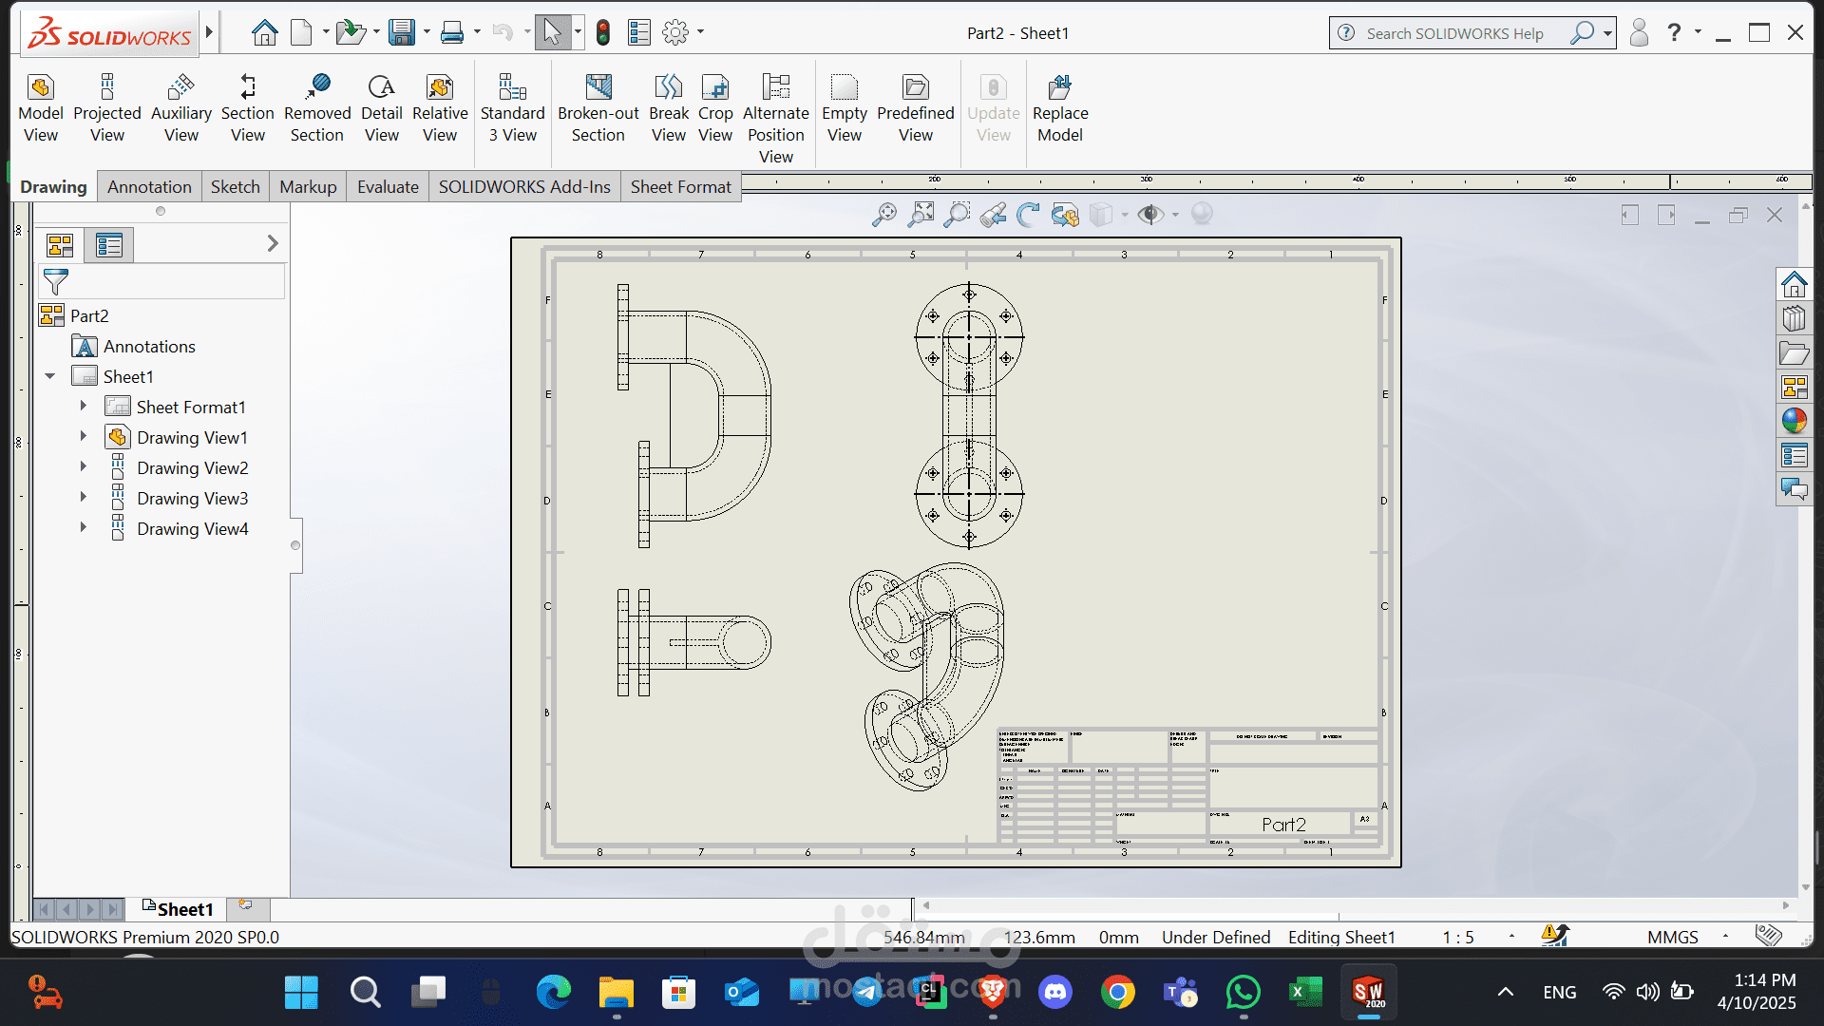The image size is (1824, 1026).
Task: Open the Appearances color ball pane
Action: click(1794, 420)
